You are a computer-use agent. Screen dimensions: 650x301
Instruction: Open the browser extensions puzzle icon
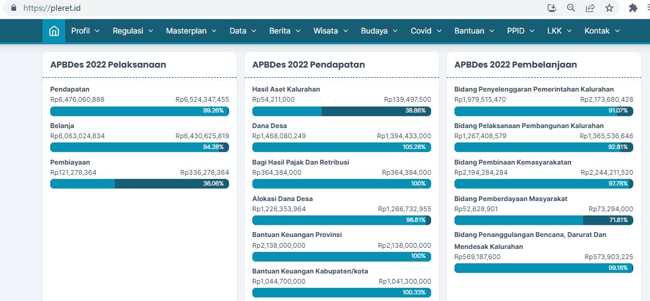tap(633, 8)
